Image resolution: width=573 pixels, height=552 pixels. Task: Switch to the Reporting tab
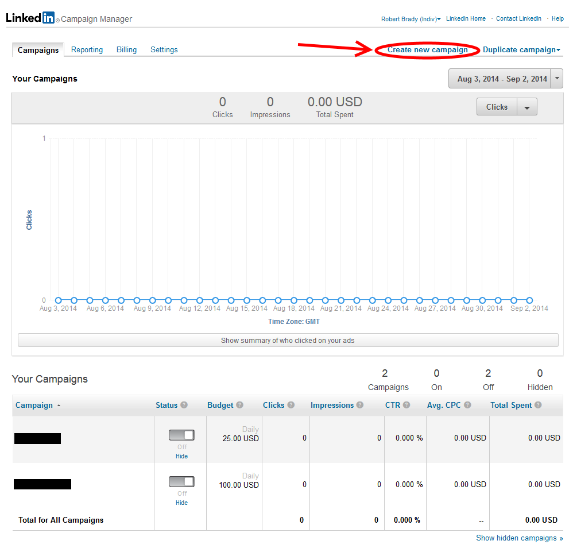[x=87, y=50]
